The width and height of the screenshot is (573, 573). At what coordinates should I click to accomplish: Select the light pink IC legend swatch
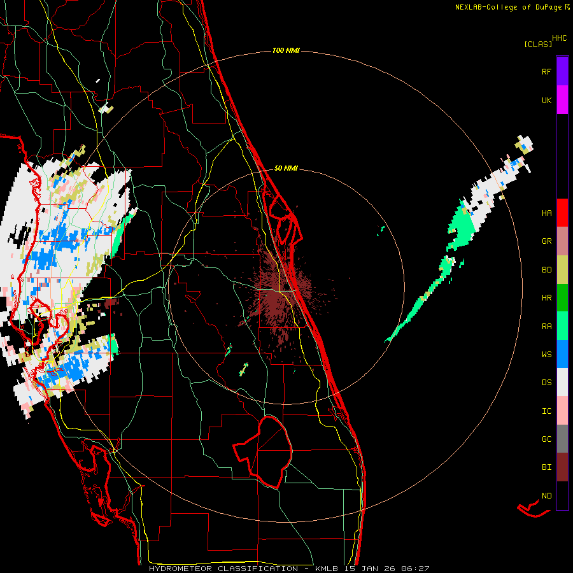562,411
